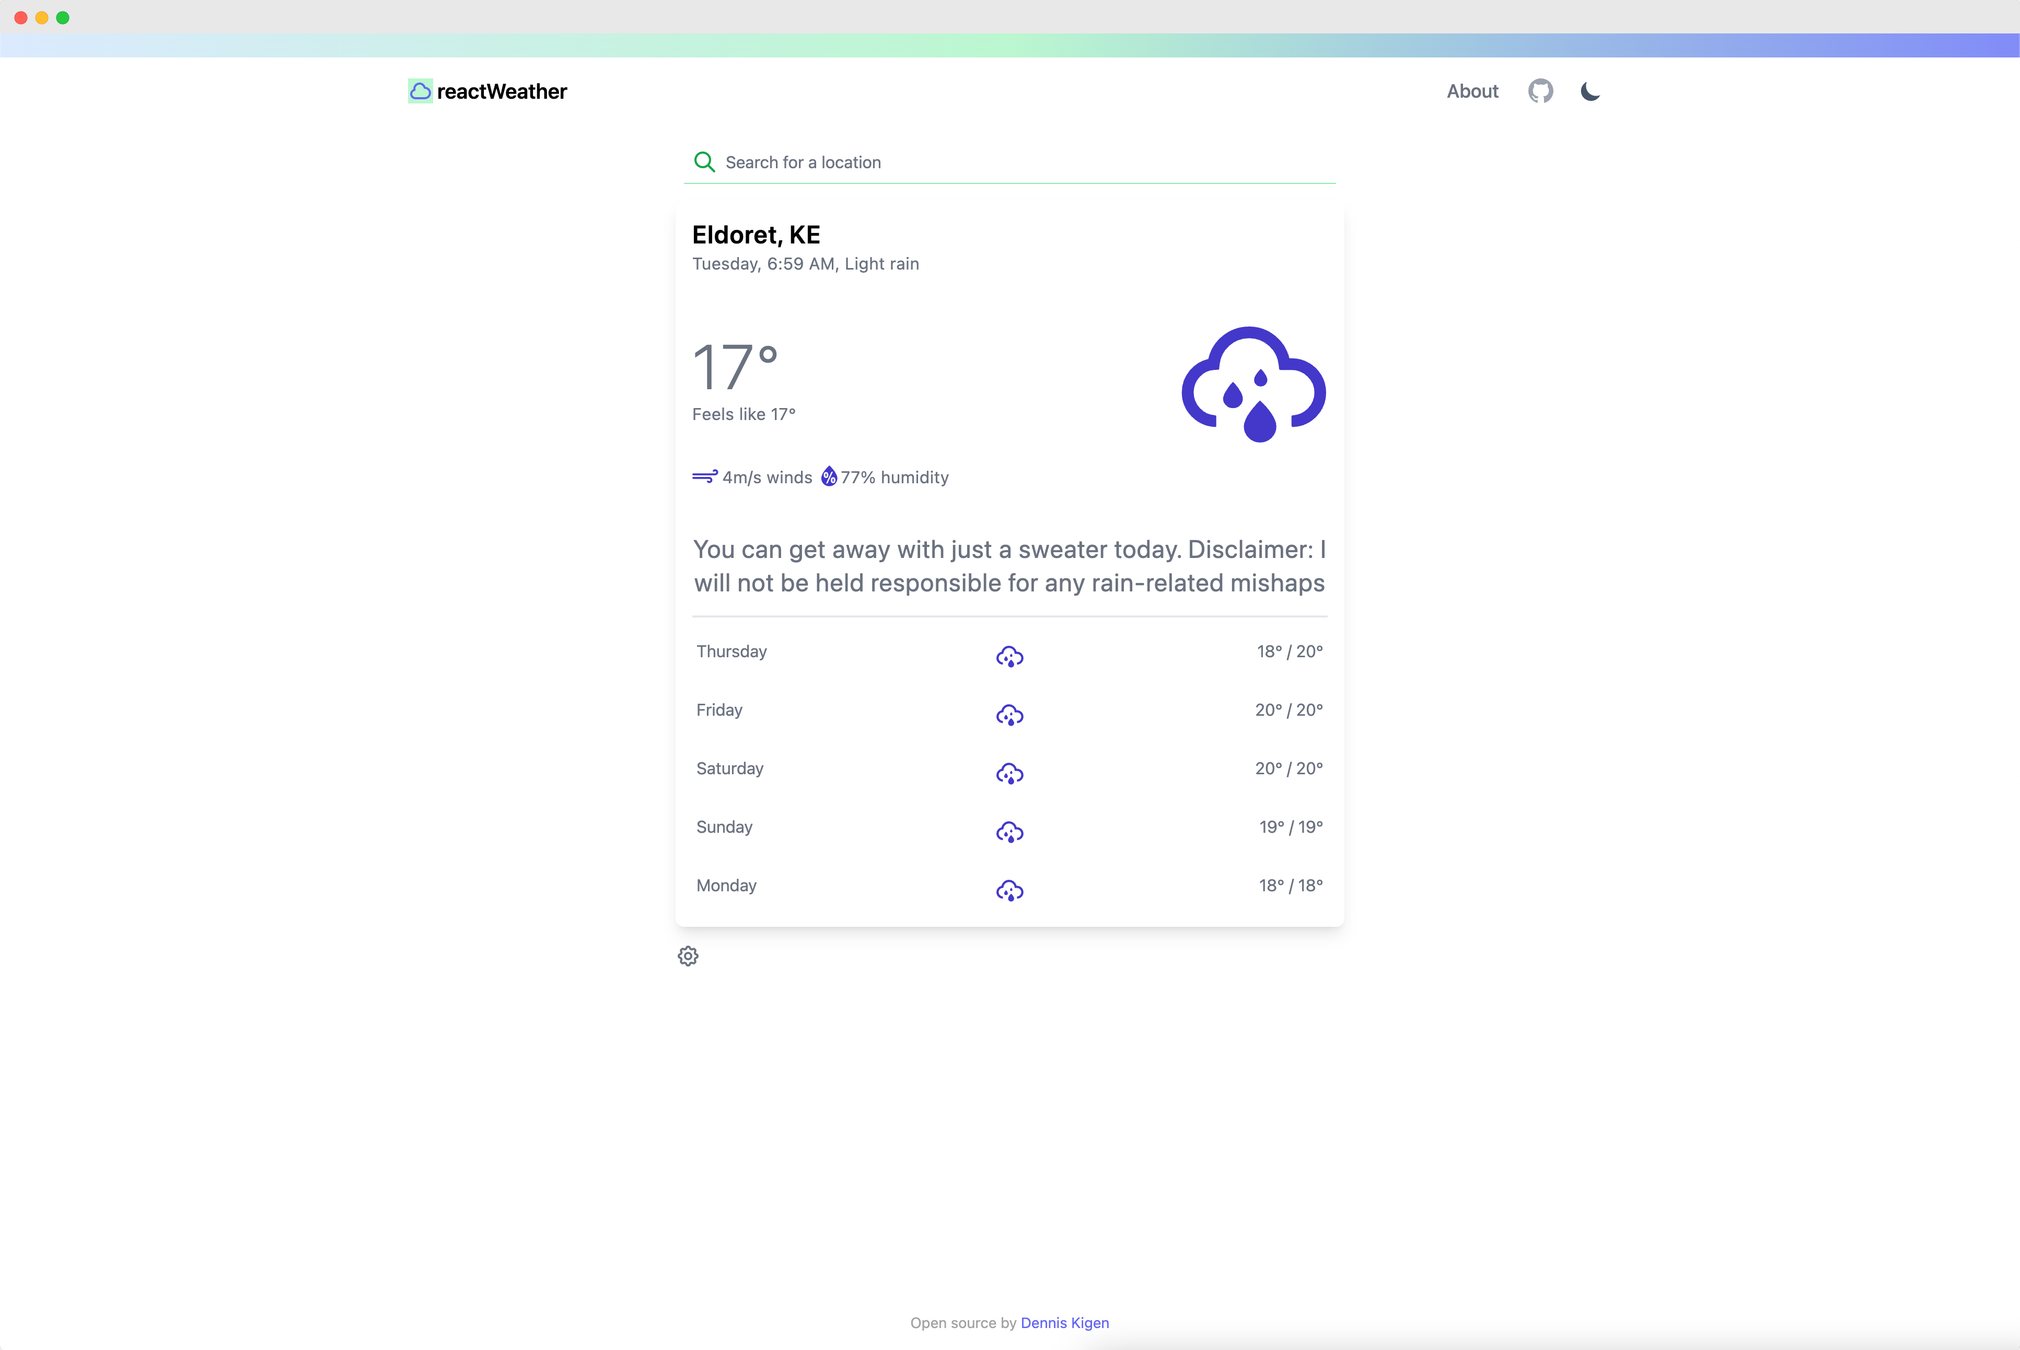This screenshot has height=1350, width=2020.
Task: Toggle temperature unit in settings
Action: 687,955
